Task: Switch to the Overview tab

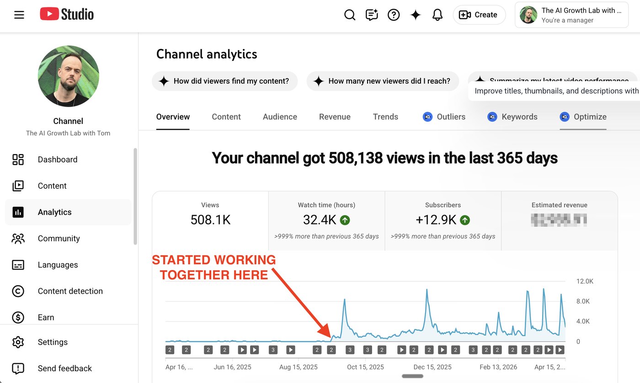Action: click(x=173, y=117)
